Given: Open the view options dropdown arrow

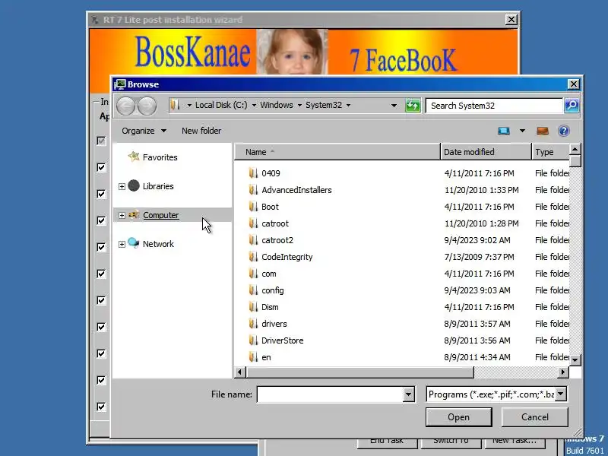Looking at the screenshot, I should 522,131.
